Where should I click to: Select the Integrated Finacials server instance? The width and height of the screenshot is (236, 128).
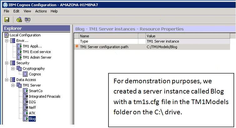[44, 97]
